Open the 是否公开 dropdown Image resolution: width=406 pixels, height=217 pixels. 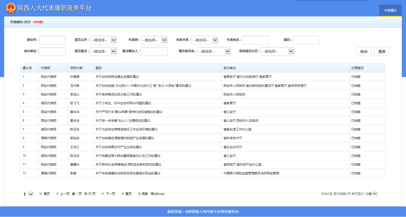[103, 40]
